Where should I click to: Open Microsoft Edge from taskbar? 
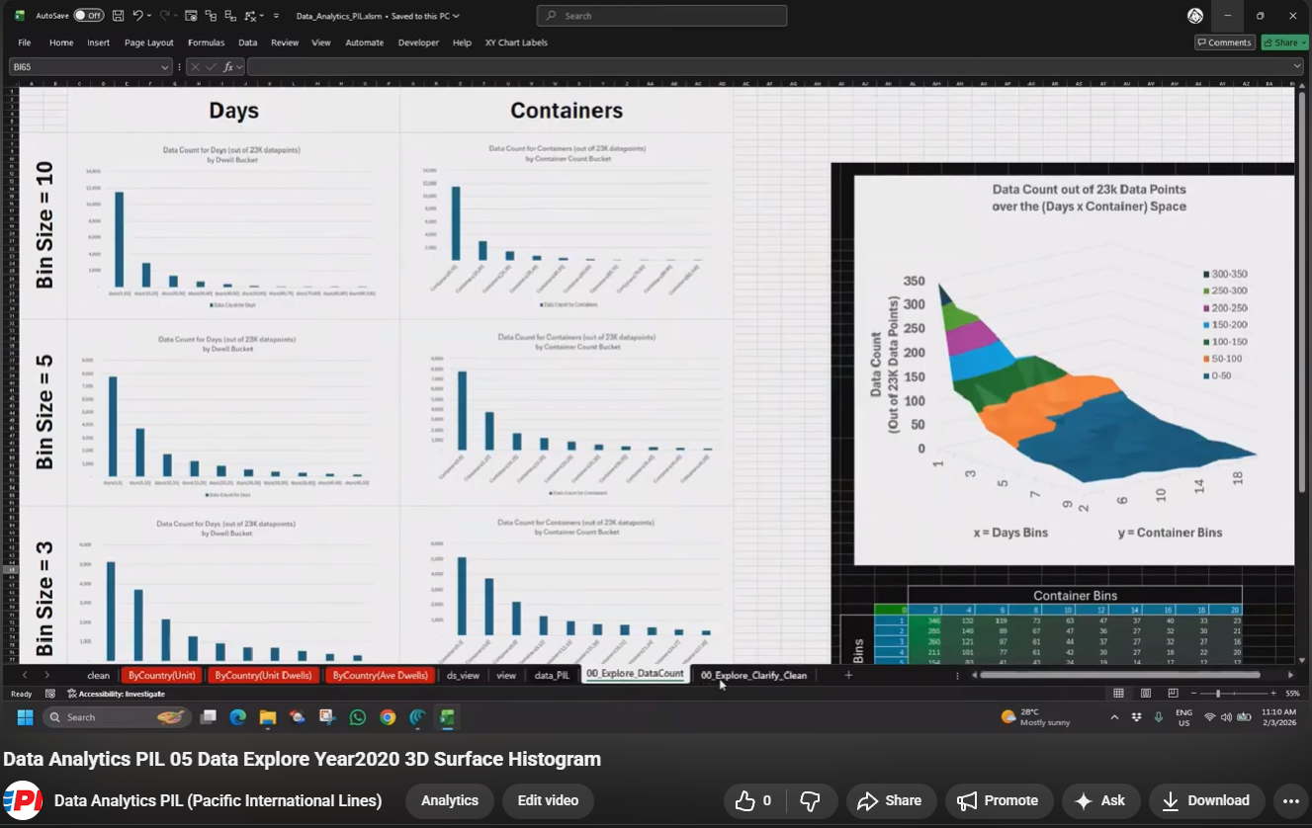238,717
